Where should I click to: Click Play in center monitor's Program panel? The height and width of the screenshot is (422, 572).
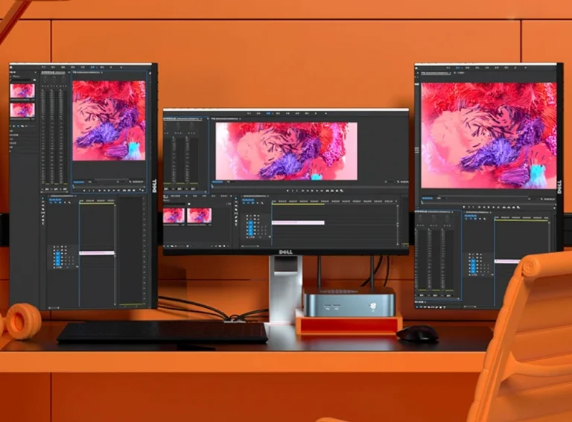click(x=312, y=191)
